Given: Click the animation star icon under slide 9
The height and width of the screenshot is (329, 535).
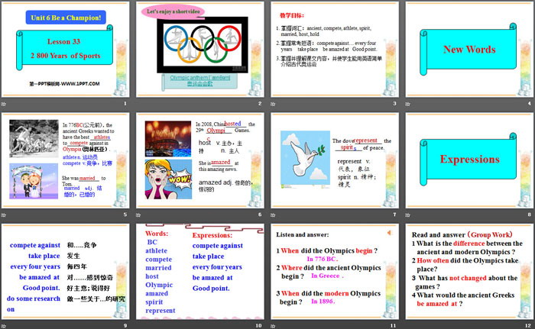Looking at the screenshot, I should (4, 326).
